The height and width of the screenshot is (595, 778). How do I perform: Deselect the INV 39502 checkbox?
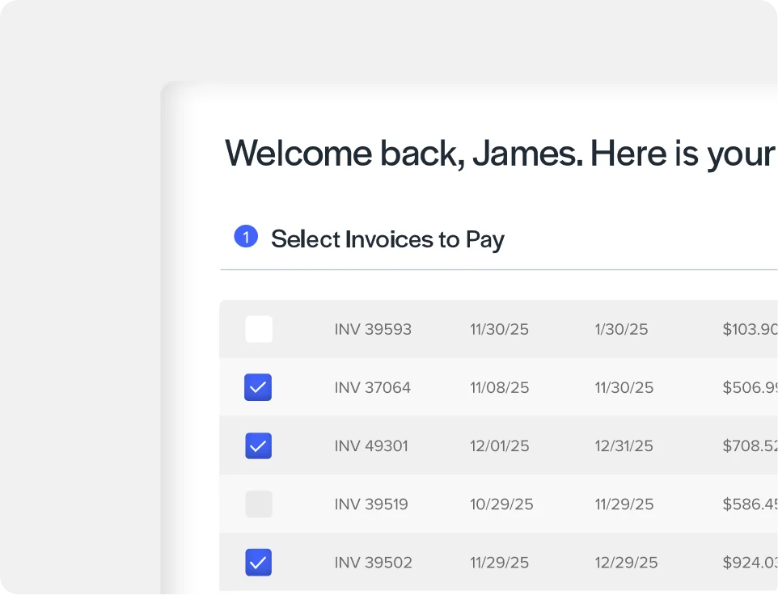258,563
